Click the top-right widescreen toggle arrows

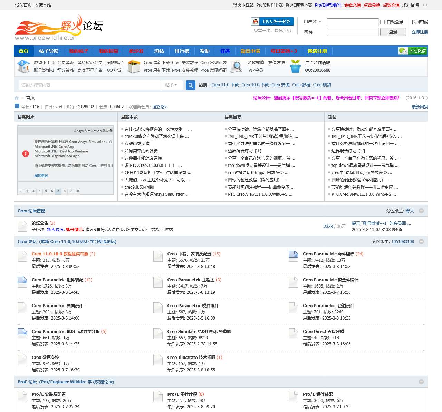pos(425,5)
